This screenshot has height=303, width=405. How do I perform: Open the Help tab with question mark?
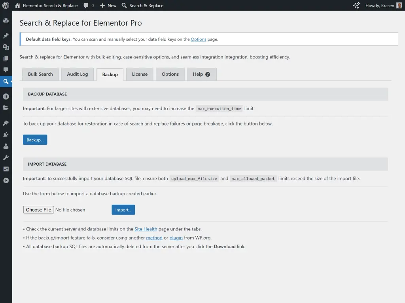point(202,74)
